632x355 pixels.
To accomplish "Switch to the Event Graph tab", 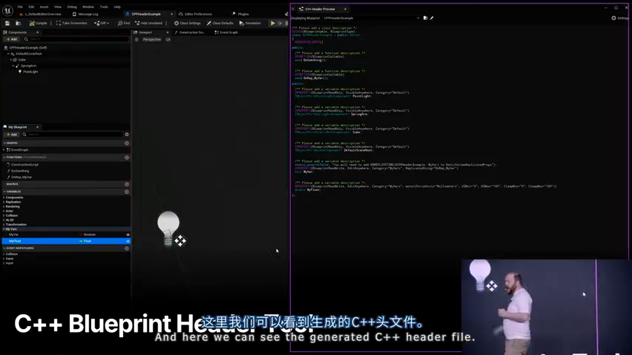I will pos(226,33).
